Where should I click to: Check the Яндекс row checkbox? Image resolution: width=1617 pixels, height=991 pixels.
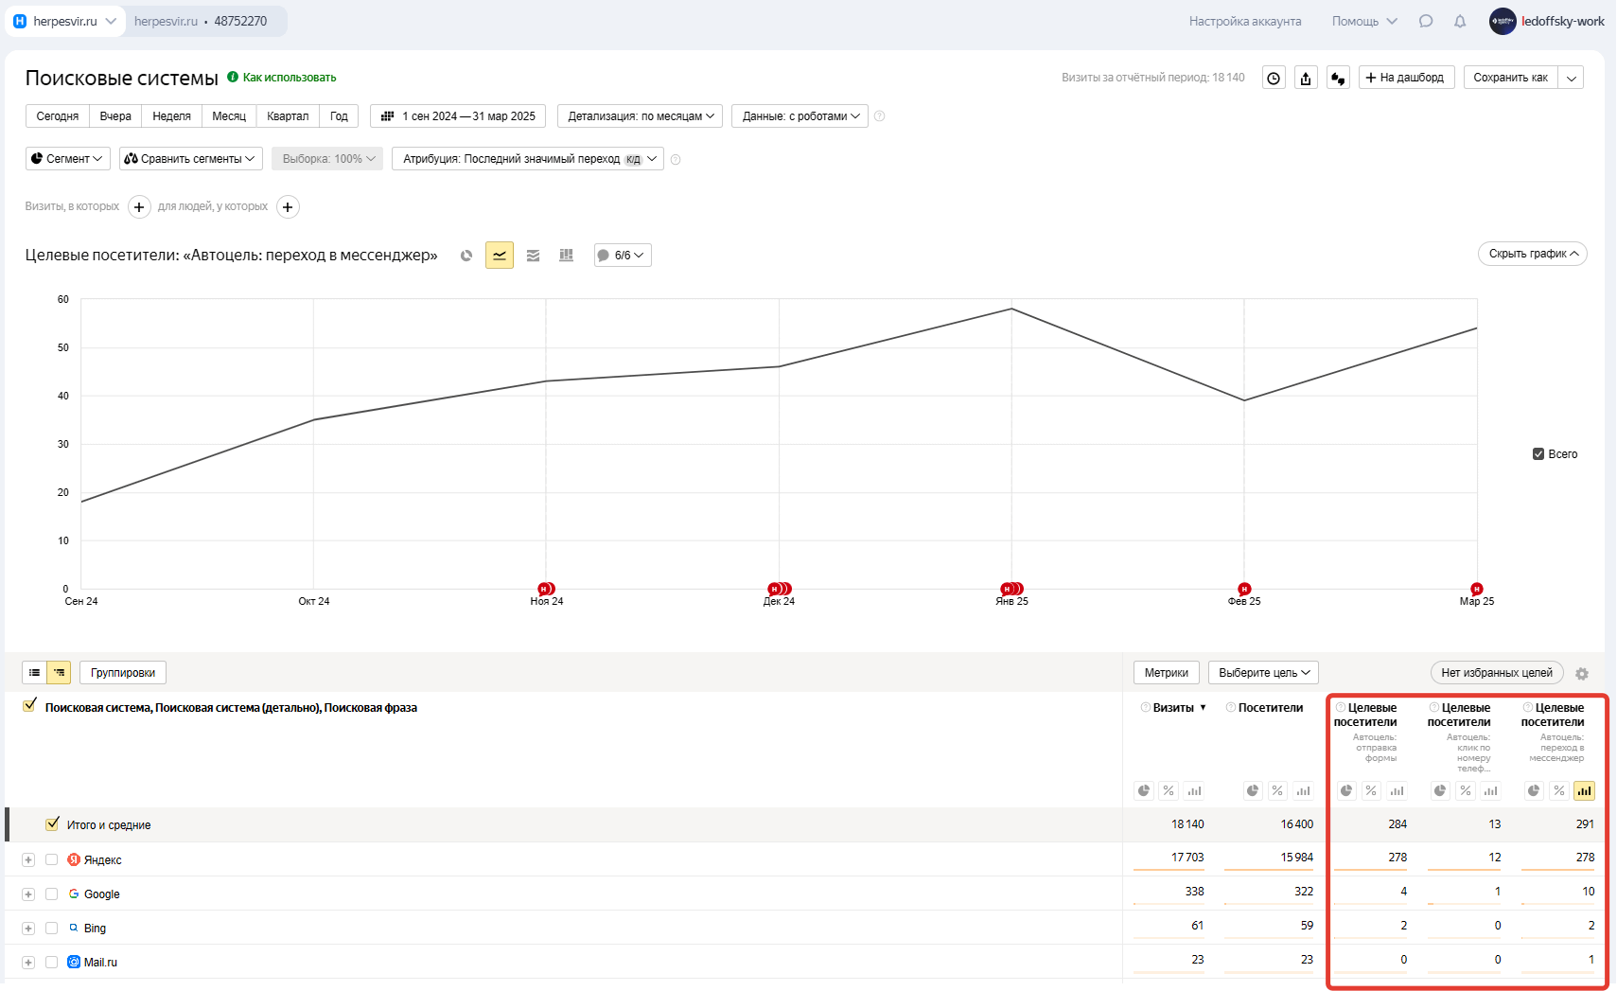click(x=52, y=860)
